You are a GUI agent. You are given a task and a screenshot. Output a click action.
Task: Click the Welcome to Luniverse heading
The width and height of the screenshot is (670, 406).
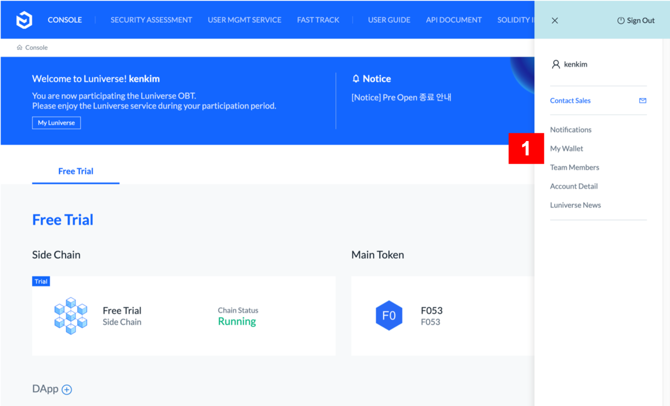(x=96, y=79)
